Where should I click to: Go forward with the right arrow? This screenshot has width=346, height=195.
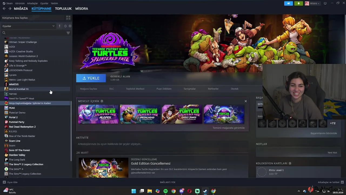click(x=10, y=9)
